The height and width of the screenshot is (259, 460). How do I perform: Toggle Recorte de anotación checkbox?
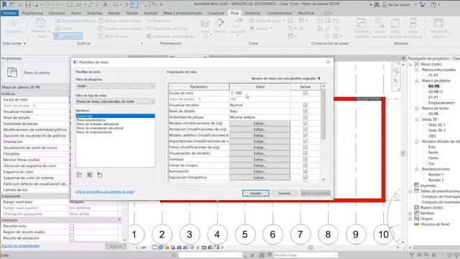tap(72, 238)
